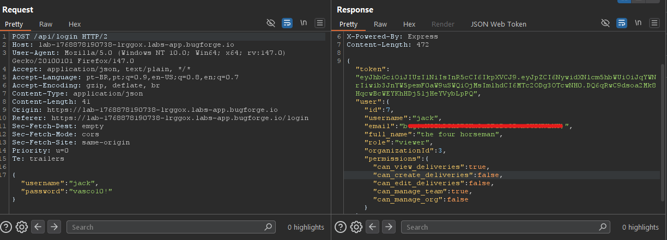Go to next match in Response search

(389, 227)
